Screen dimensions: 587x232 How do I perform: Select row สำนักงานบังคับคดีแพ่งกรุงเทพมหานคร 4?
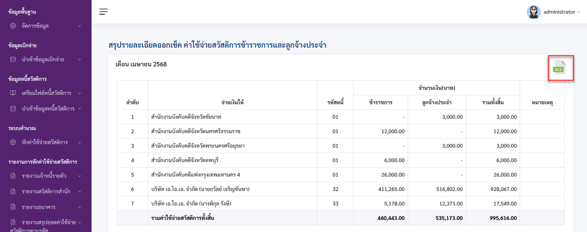pyautogui.click(x=340, y=175)
